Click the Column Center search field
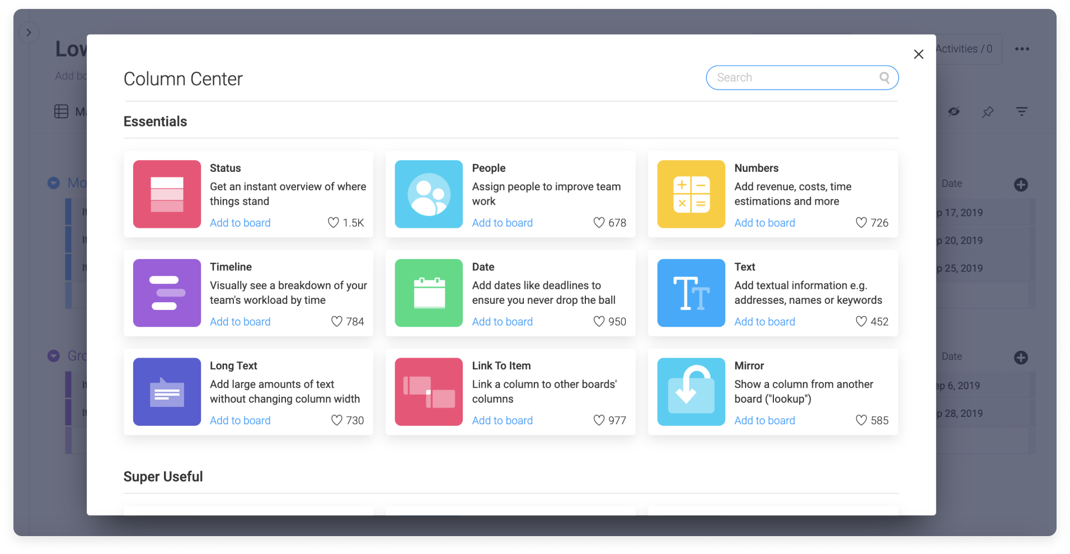1070x554 pixels. click(802, 78)
